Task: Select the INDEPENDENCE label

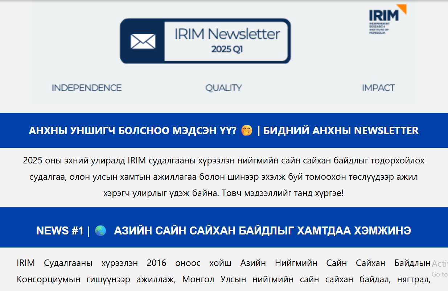Action: pyautogui.click(x=86, y=88)
